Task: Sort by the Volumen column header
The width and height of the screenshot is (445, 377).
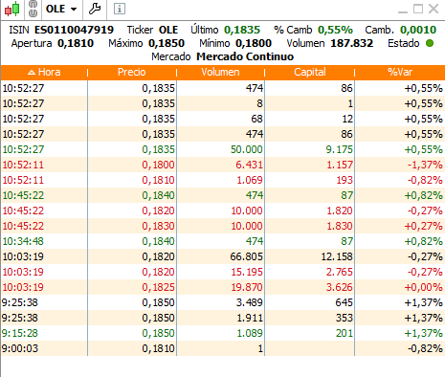Action: pos(220,72)
